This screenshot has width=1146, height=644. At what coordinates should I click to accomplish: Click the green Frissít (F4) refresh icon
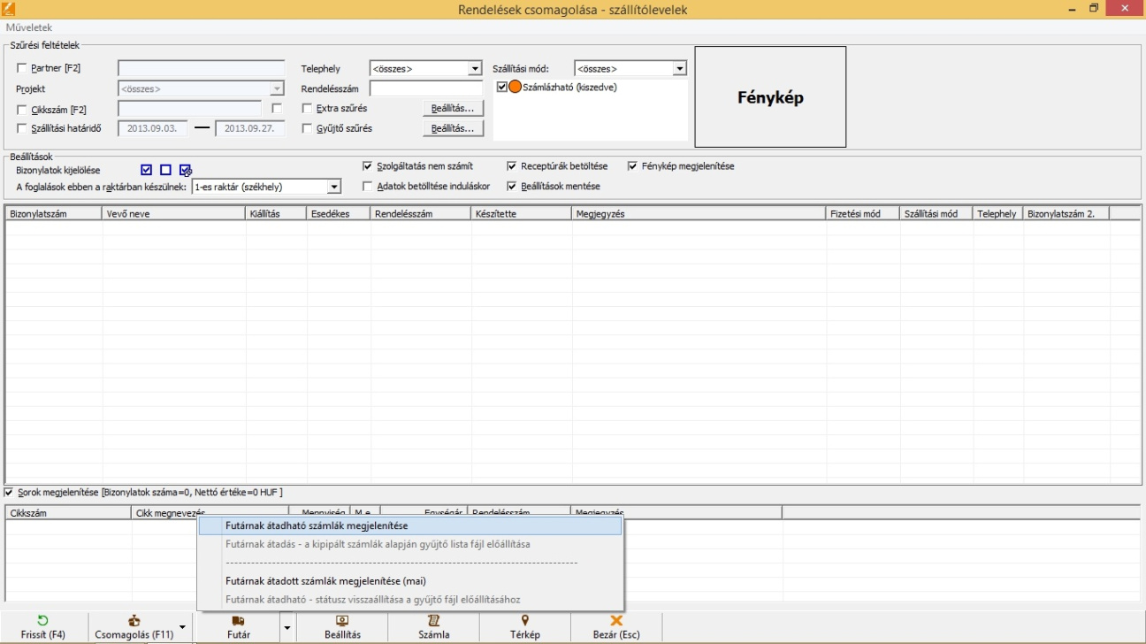tap(43, 621)
